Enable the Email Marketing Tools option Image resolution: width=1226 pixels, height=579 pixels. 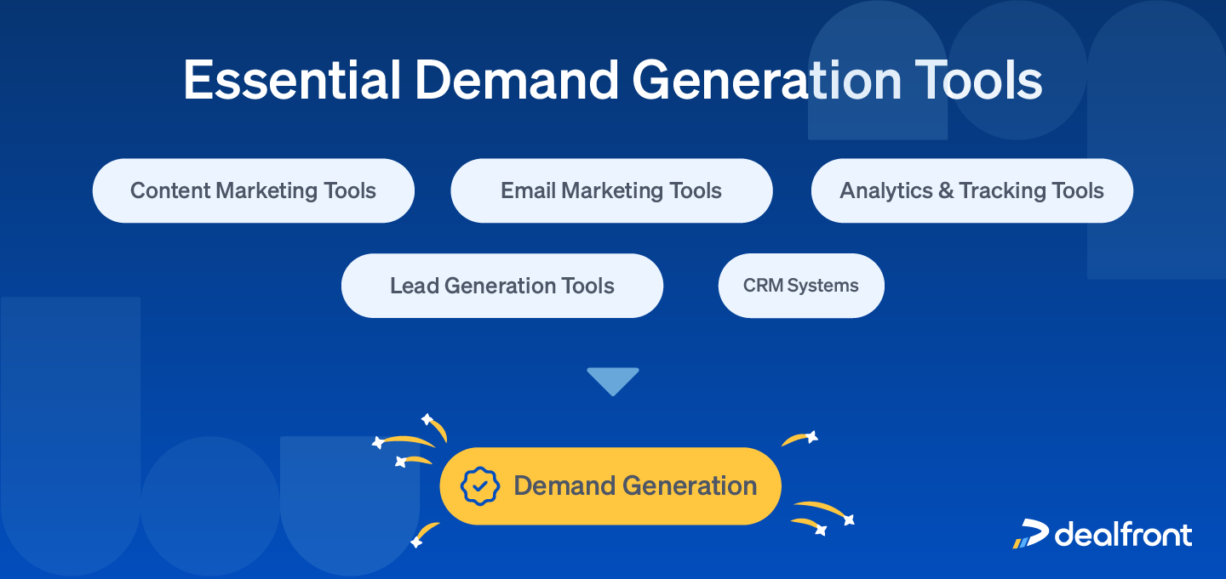click(611, 190)
